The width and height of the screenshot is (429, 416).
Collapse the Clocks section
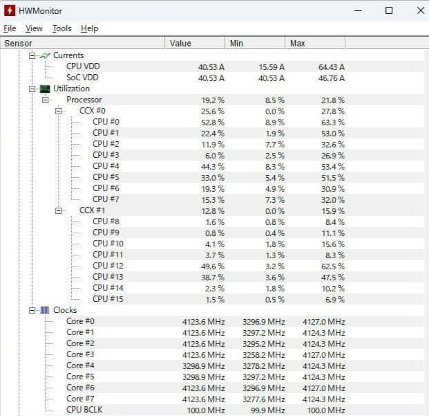(x=32, y=310)
